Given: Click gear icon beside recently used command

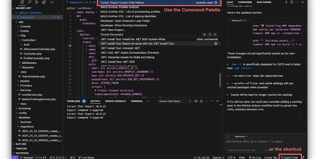Looking at the screenshot, I should pos(216,2).
